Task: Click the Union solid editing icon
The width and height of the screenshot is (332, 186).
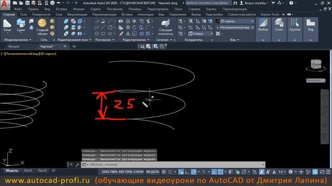Action: click(x=66, y=21)
